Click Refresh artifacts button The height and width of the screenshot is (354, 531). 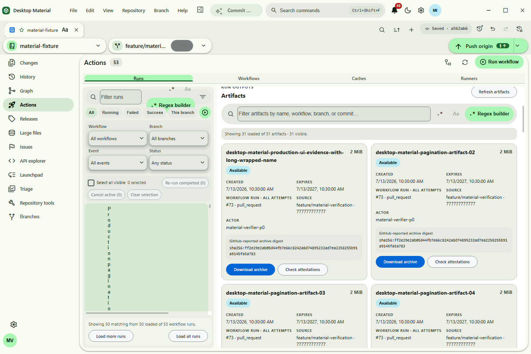(x=494, y=92)
